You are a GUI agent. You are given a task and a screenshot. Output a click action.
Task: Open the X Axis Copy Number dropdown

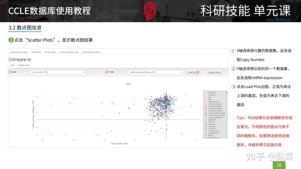(58, 72)
